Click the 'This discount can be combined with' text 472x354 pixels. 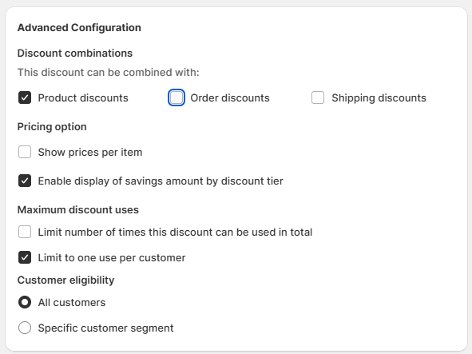coord(109,73)
